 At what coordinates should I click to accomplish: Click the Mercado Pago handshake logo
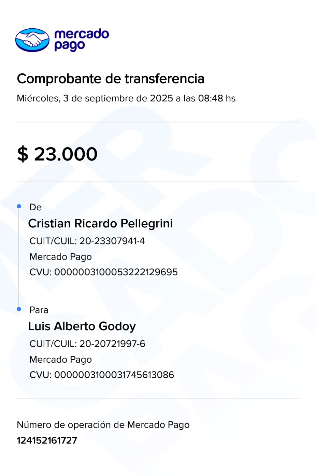click(x=32, y=40)
